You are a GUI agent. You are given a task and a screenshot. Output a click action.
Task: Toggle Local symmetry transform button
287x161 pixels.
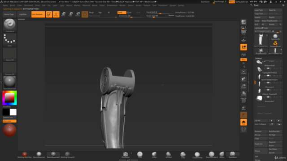(244, 47)
